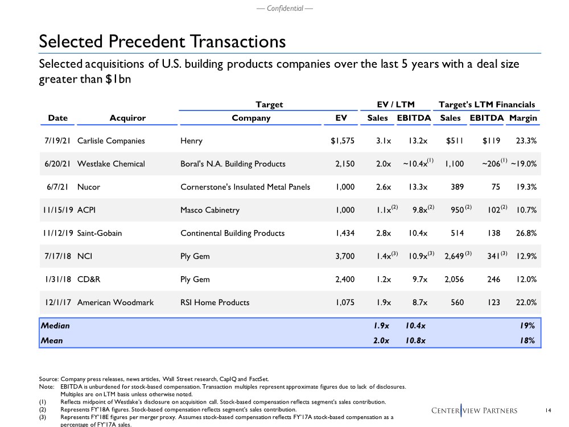Click the "Target's LTM Financials" group header
Image resolution: width=569 pixels, height=427 pixels.
[486, 105]
